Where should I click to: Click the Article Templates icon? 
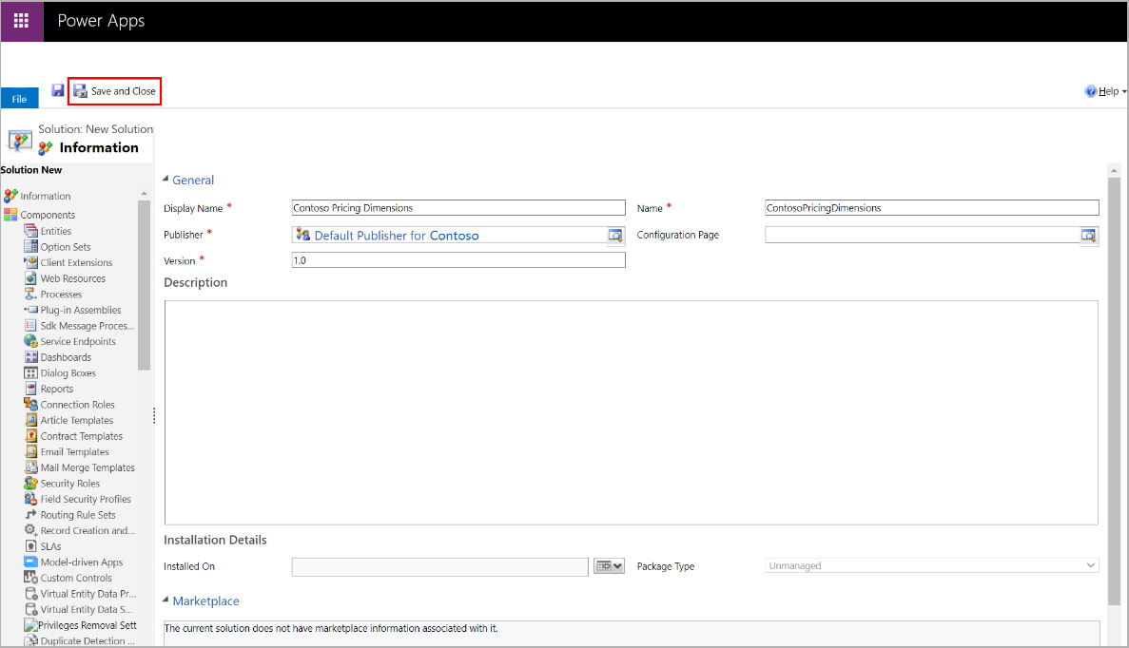coord(31,420)
